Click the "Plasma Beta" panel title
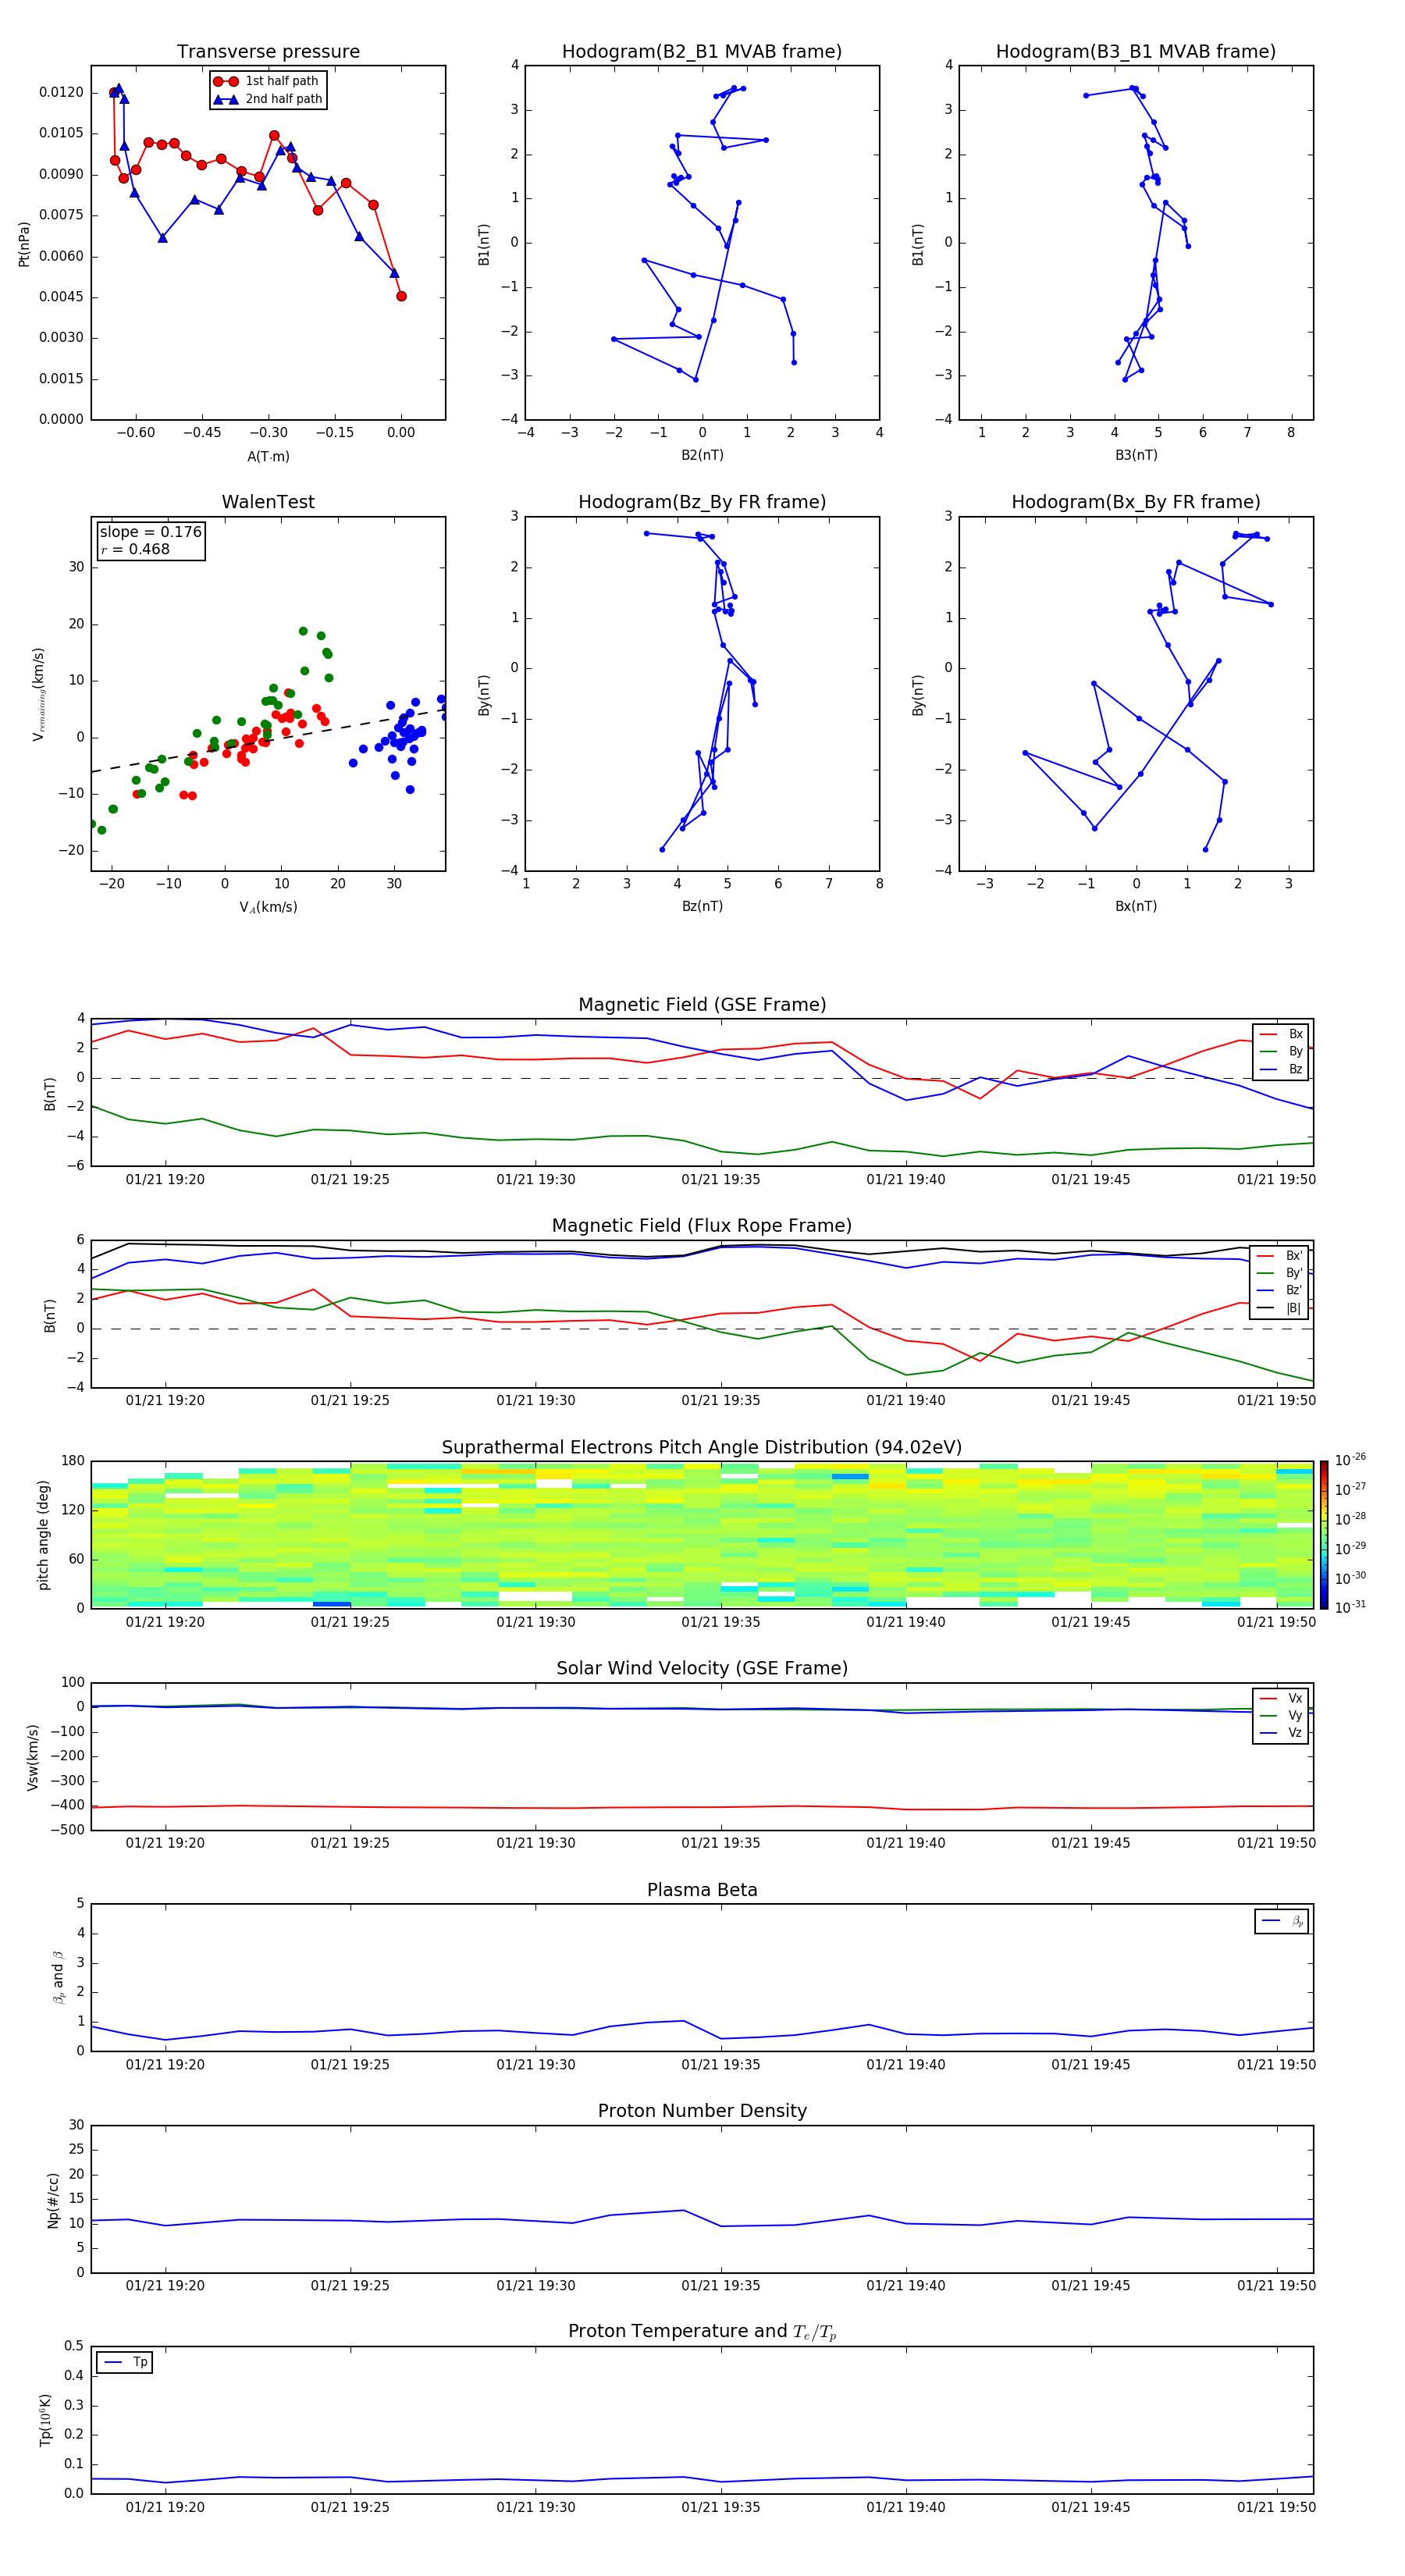The width and height of the screenshot is (1405, 2576). tap(702, 1891)
